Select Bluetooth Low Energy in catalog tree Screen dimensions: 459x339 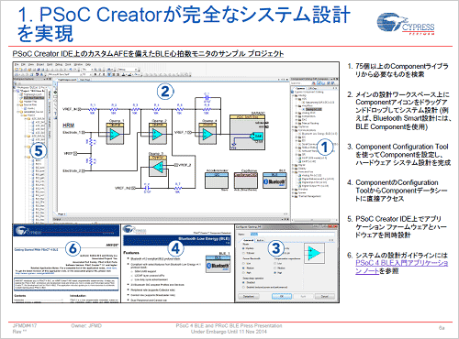click(319, 134)
